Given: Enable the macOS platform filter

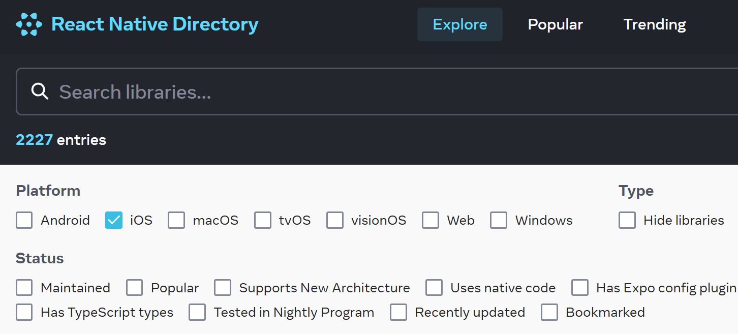Looking at the screenshot, I should pos(176,220).
